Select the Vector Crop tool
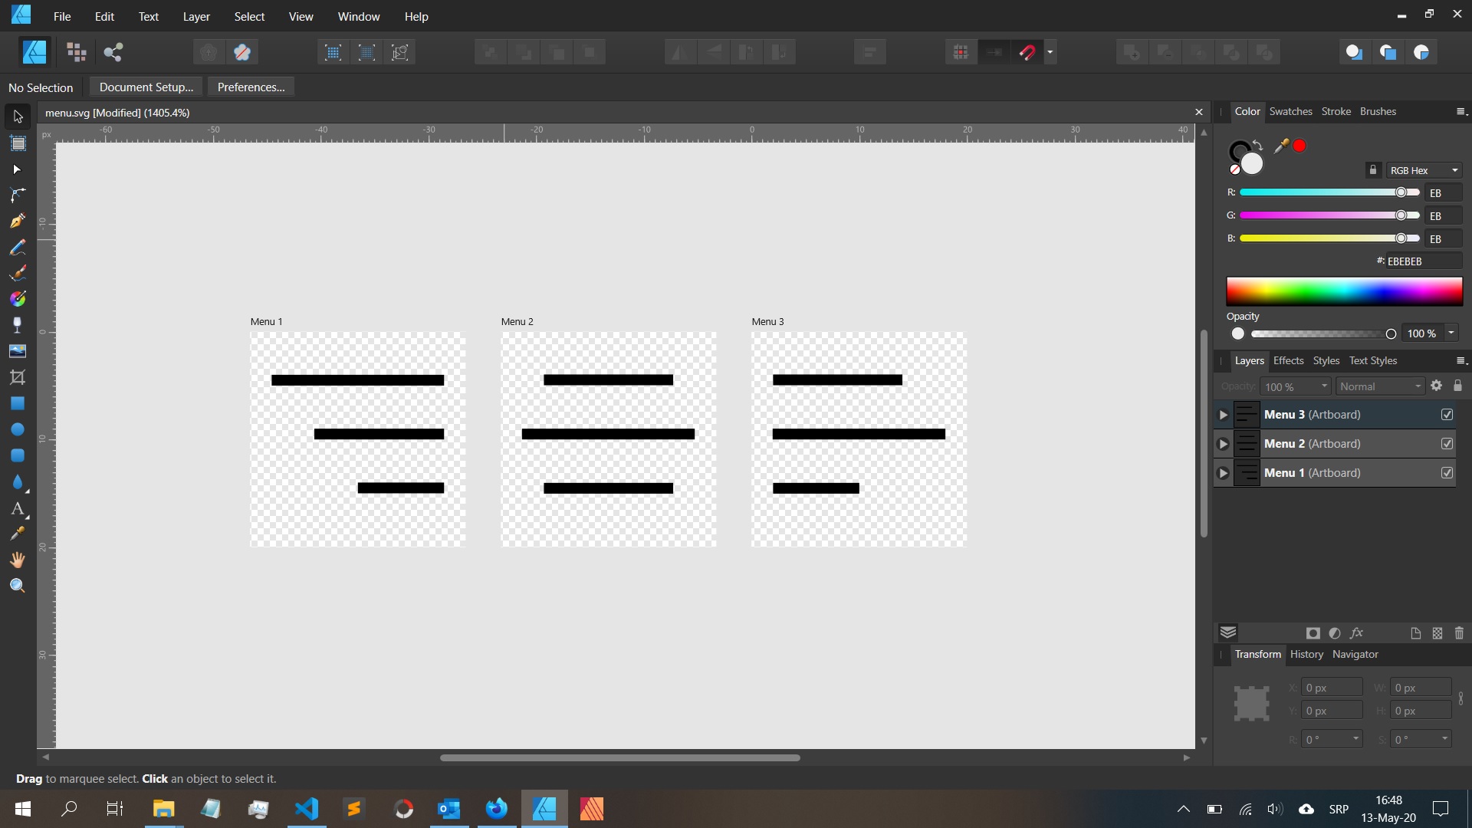1472x828 pixels. click(18, 377)
